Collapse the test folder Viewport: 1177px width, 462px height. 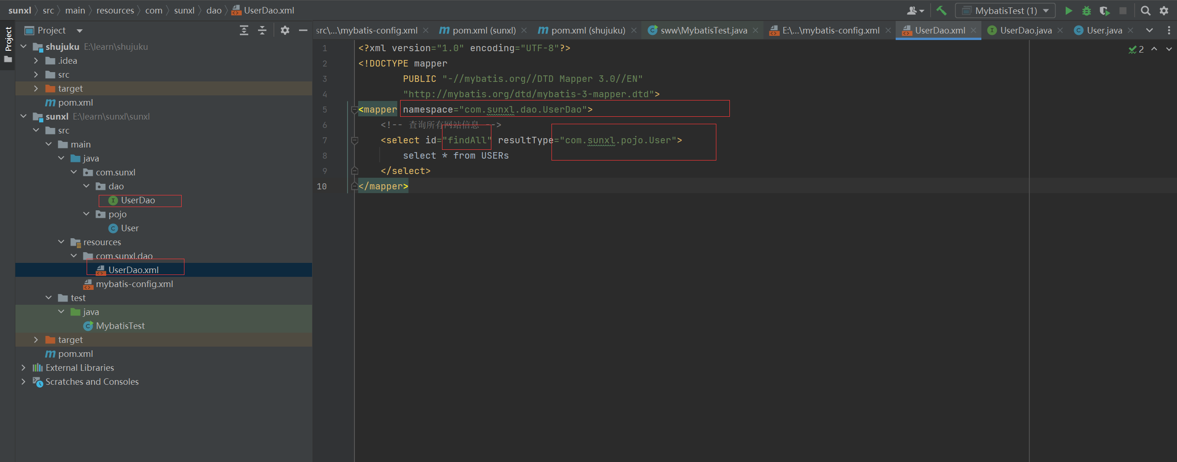48,298
